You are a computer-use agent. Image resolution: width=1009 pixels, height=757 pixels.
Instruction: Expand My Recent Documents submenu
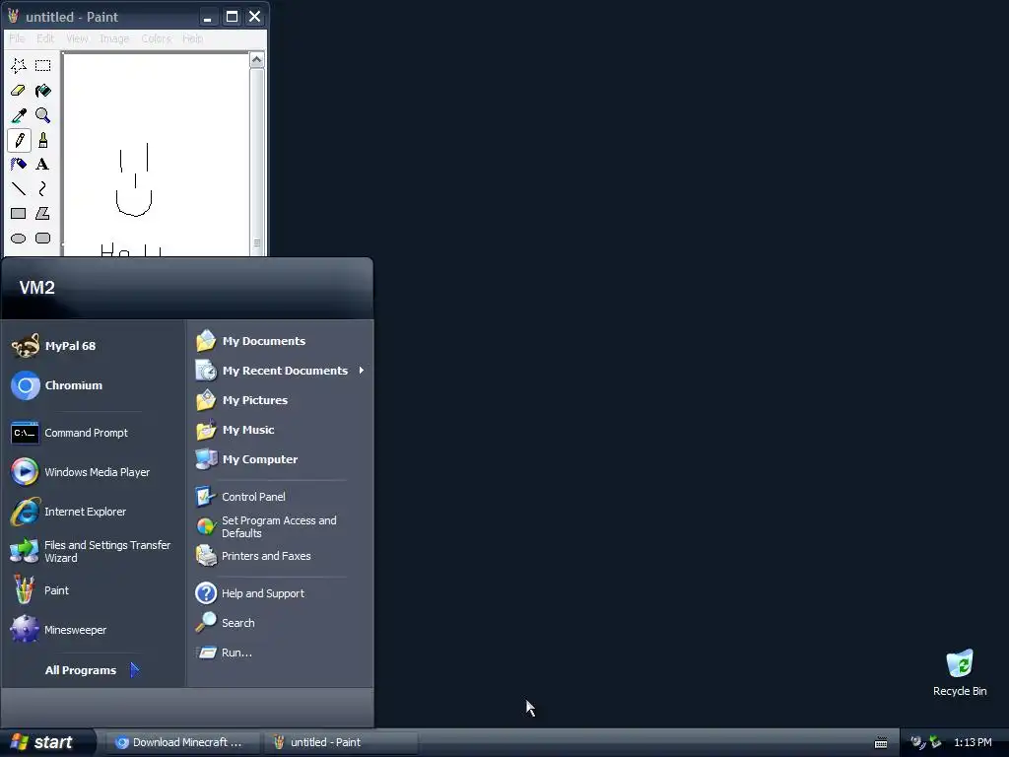281,371
